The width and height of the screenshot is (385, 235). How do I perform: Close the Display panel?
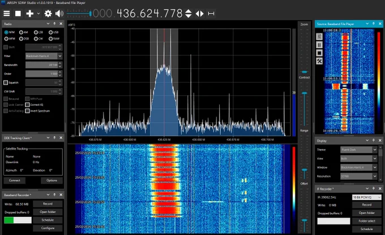(380, 141)
